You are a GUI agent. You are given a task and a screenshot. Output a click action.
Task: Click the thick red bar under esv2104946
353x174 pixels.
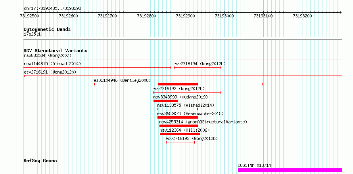178,84
